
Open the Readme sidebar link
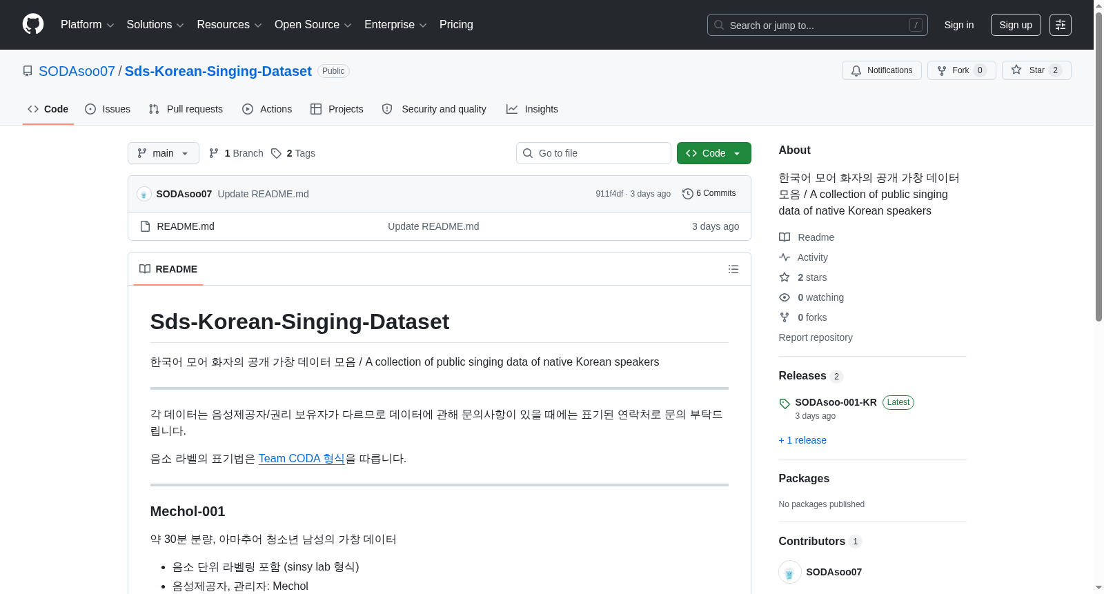[x=816, y=237]
